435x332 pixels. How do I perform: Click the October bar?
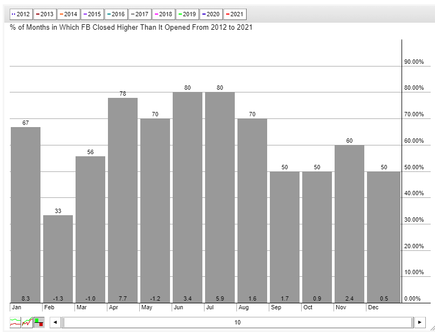tap(317, 237)
